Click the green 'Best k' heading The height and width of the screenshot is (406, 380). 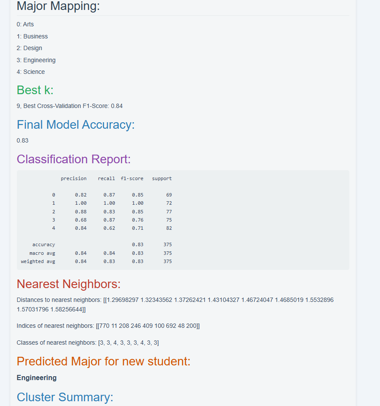[35, 90]
